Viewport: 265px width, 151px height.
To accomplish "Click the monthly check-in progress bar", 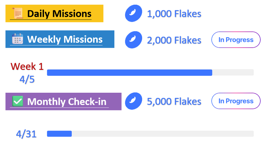I will pos(150,134).
